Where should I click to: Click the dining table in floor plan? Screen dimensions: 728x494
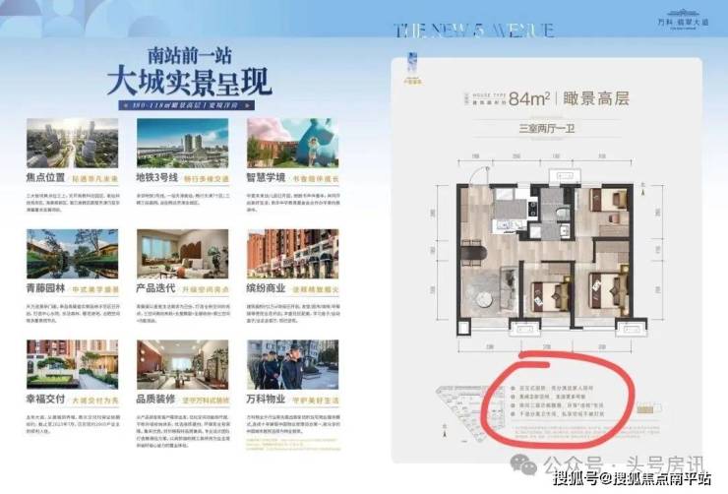point(474,254)
